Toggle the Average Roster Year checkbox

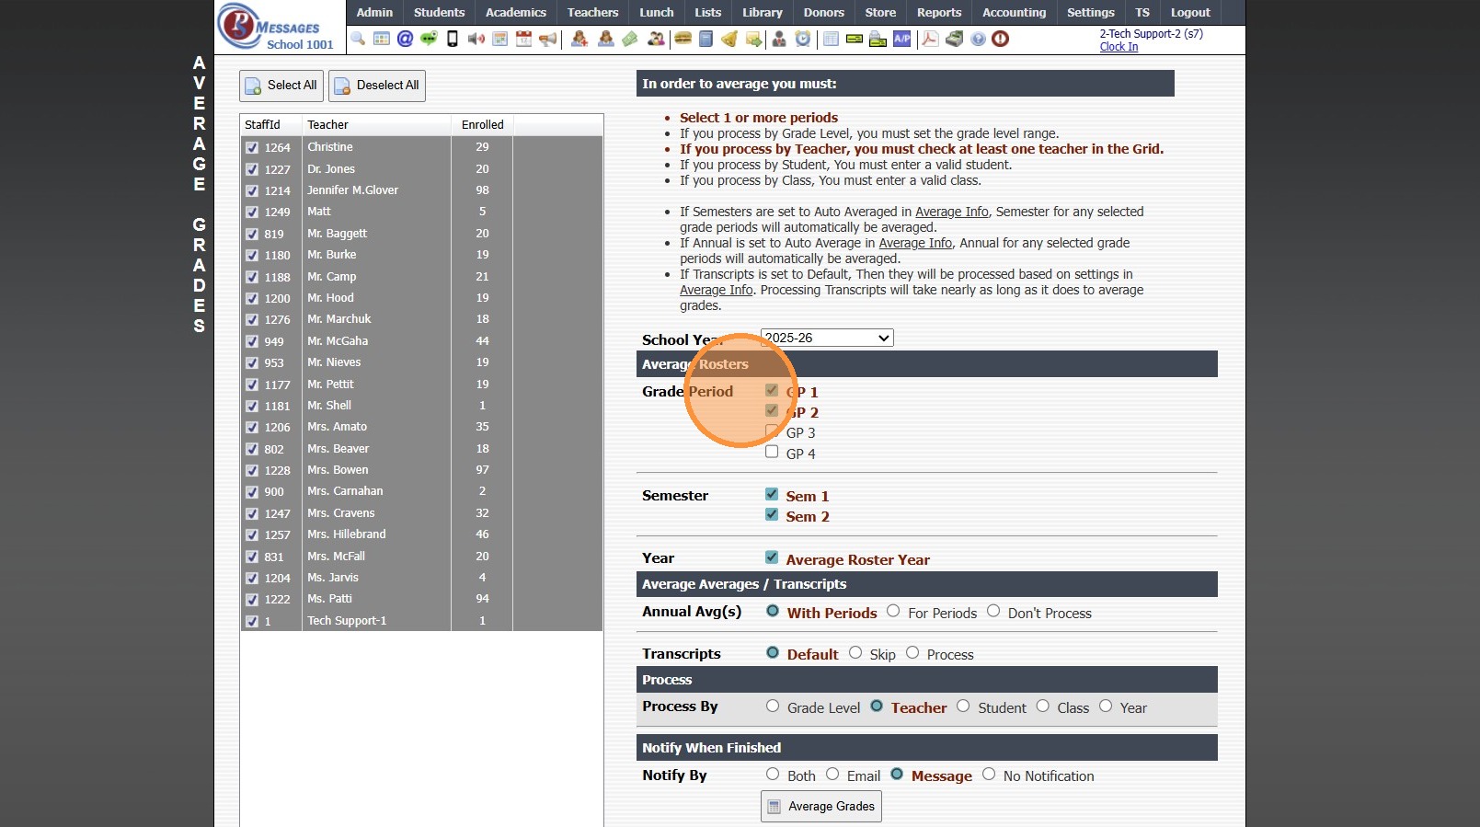coord(772,557)
